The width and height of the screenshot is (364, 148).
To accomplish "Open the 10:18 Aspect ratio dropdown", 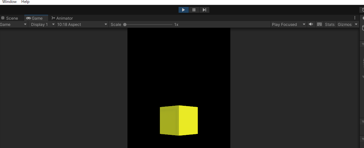I will tap(82, 24).
